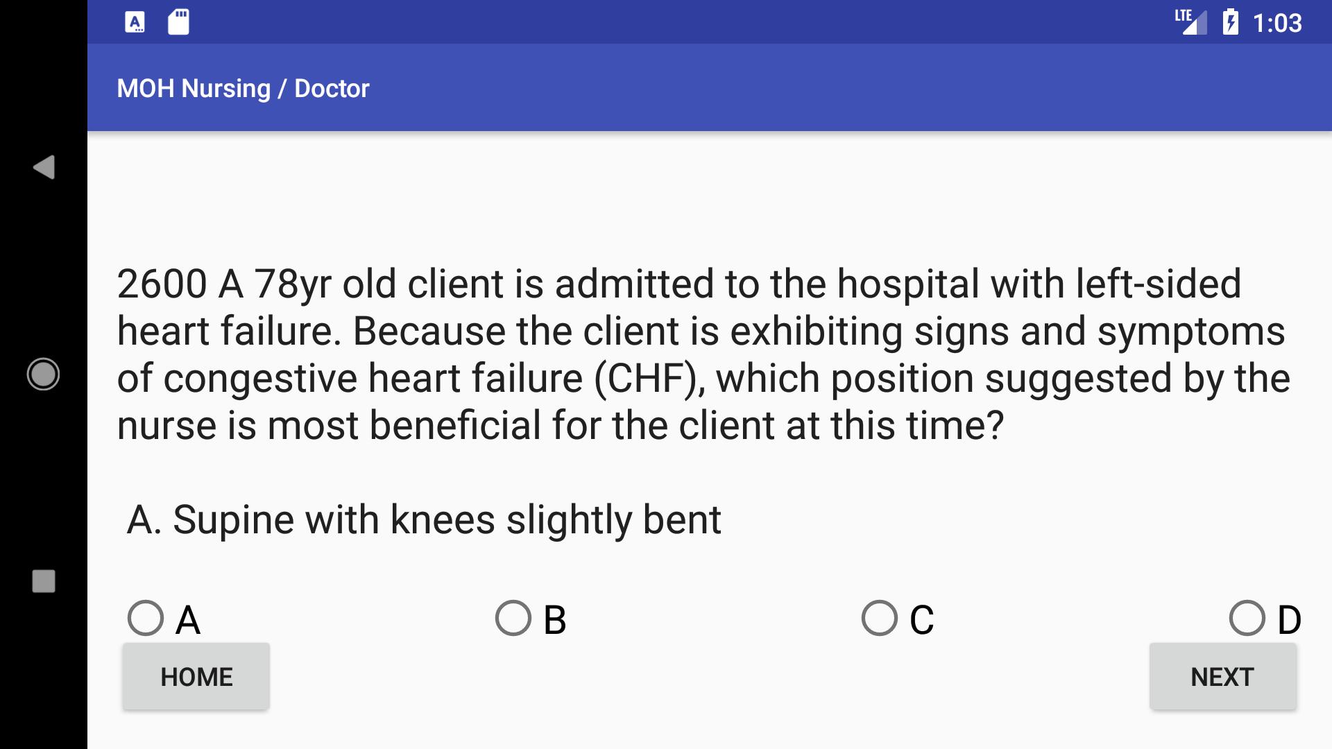
Task: Tap the Android back navigation arrow
Action: (44, 167)
